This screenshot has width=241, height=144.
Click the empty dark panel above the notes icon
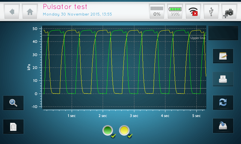(223, 33)
